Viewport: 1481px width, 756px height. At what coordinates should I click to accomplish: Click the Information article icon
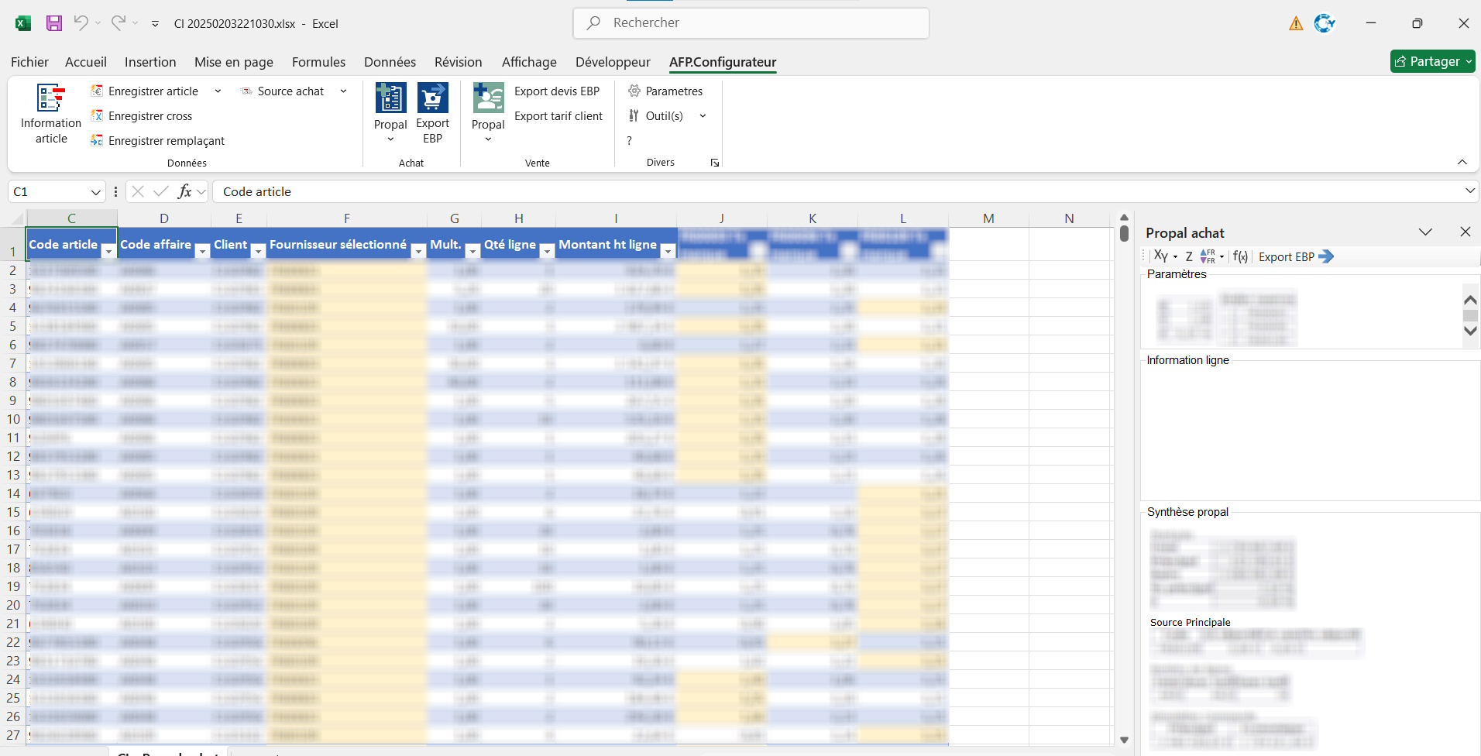(51, 99)
